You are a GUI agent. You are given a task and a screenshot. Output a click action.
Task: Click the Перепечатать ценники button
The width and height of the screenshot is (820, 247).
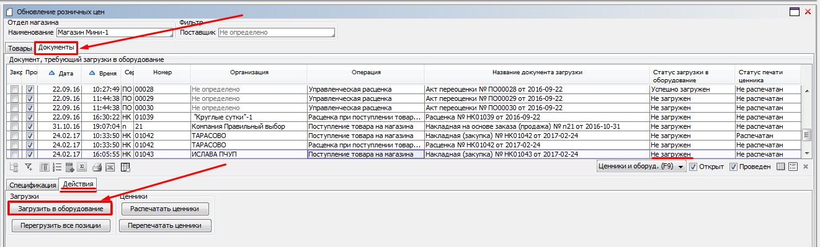(x=165, y=225)
